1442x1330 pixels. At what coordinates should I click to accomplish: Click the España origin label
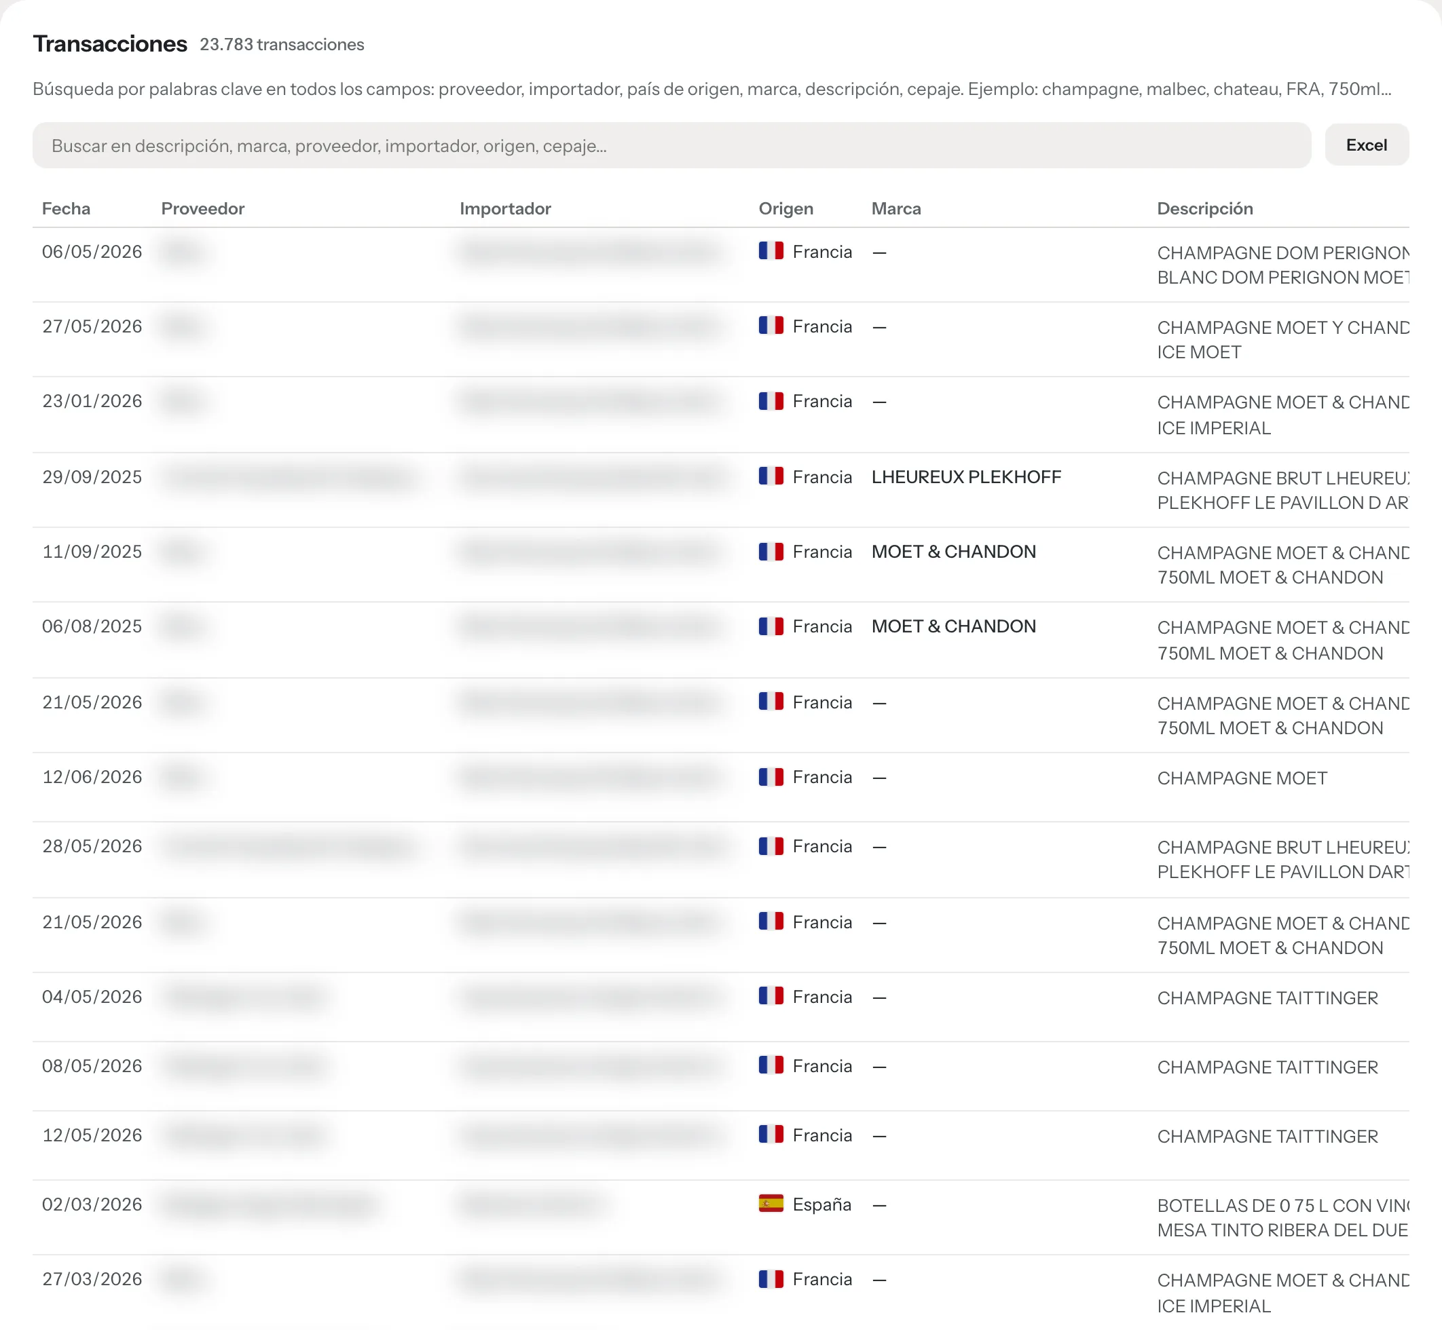[822, 1204]
